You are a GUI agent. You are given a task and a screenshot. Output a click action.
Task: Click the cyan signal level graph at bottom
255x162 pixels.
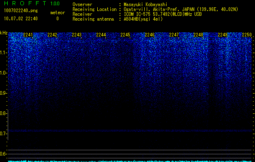click(130, 161)
